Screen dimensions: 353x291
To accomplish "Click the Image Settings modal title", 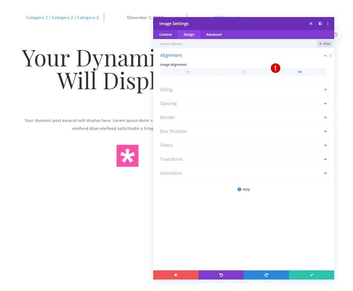I will (174, 24).
